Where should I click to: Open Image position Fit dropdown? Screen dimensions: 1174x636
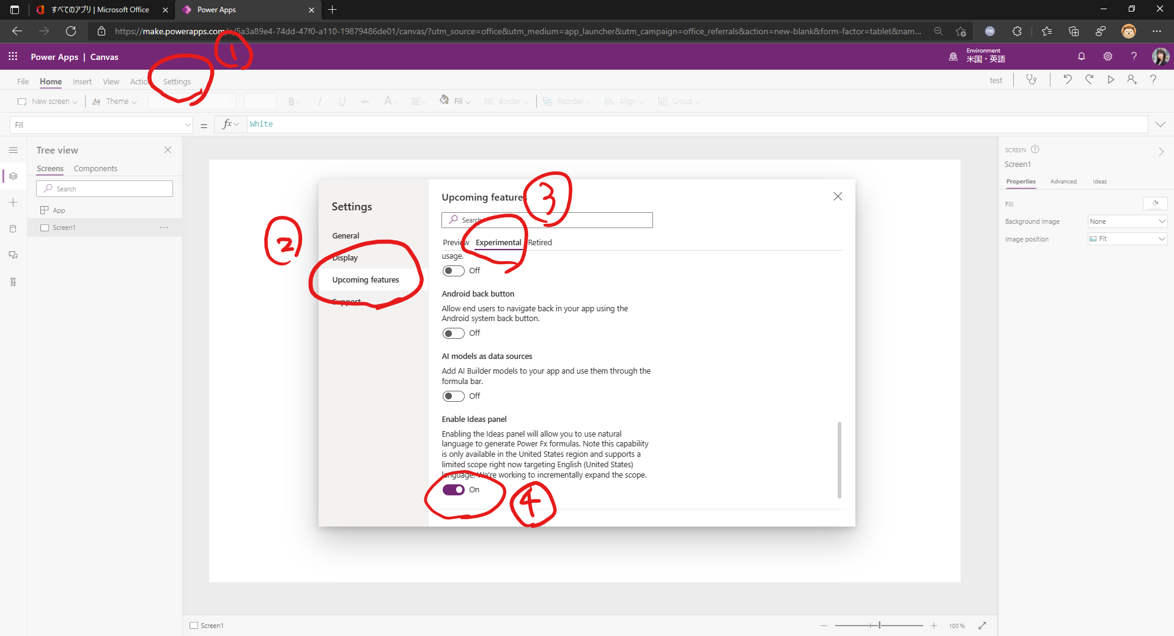point(1128,239)
